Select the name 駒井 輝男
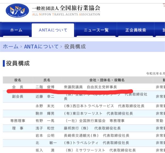 point(45,113)
